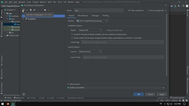Image resolution: width=189 pixels, height=106 pixels.
Task: Open the Build menu
Action: click(50, 2)
